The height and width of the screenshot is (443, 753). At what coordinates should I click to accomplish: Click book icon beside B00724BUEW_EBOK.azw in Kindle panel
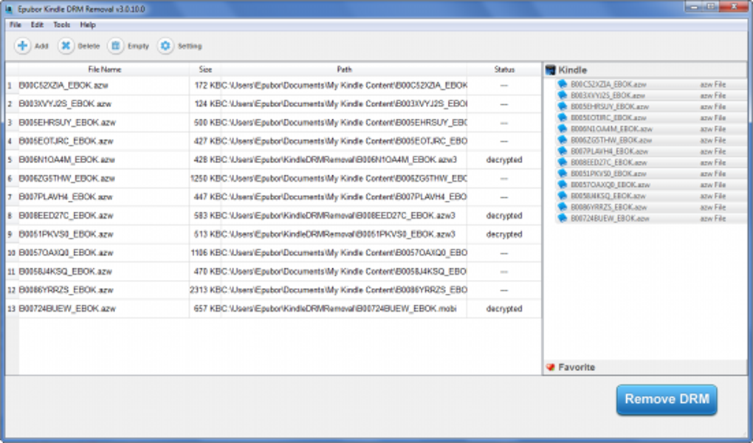[562, 218]
